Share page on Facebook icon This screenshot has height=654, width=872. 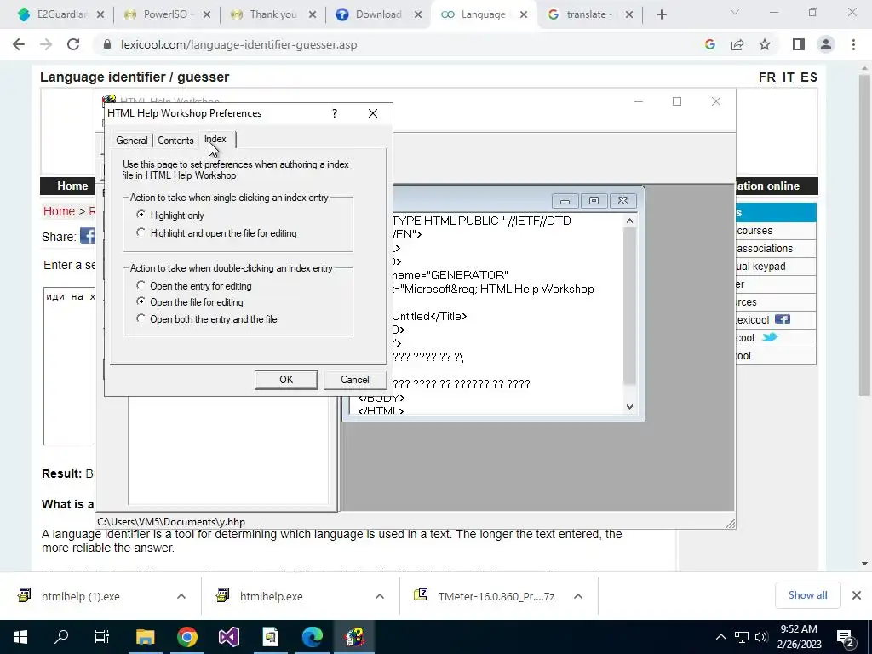pyautogui.click(x=88, y=236)
